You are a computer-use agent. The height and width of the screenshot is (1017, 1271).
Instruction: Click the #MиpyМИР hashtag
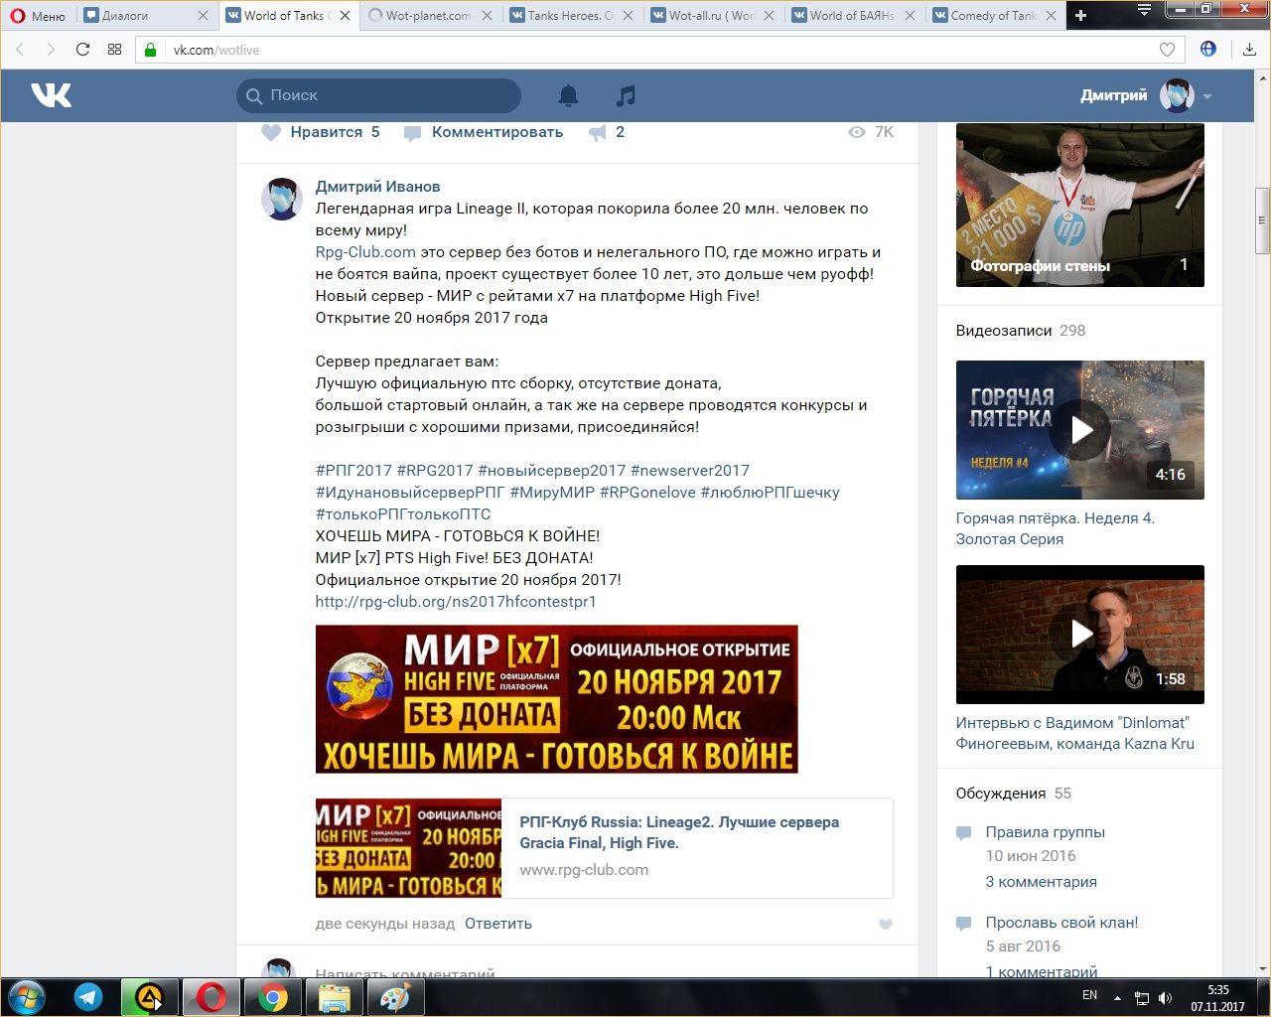(x=552, y=493)
